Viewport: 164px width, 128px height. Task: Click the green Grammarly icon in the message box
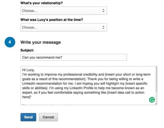click(152, 100)
